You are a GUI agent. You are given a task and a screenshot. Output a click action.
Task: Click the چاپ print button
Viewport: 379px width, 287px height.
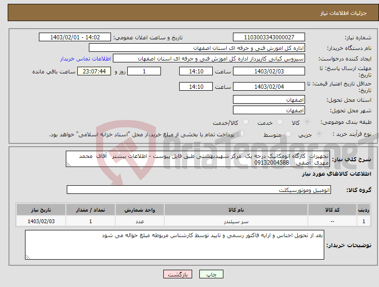211,274
